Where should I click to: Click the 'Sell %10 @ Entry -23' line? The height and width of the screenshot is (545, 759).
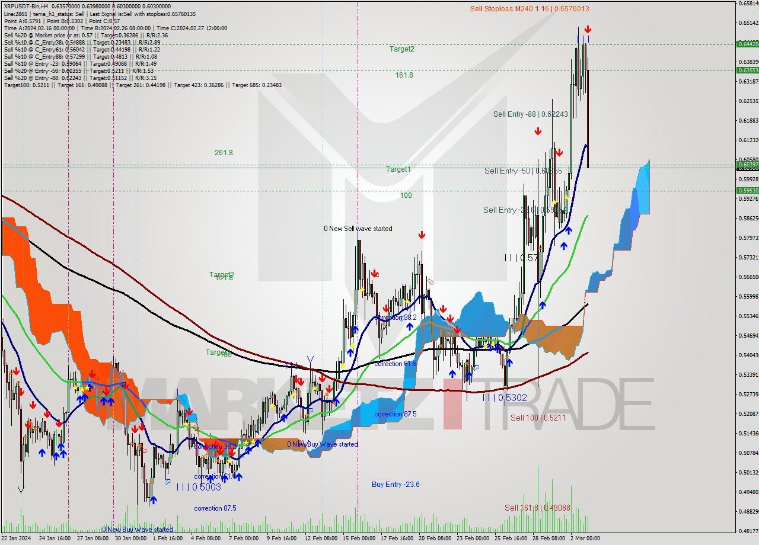click(x=80, y=63)
